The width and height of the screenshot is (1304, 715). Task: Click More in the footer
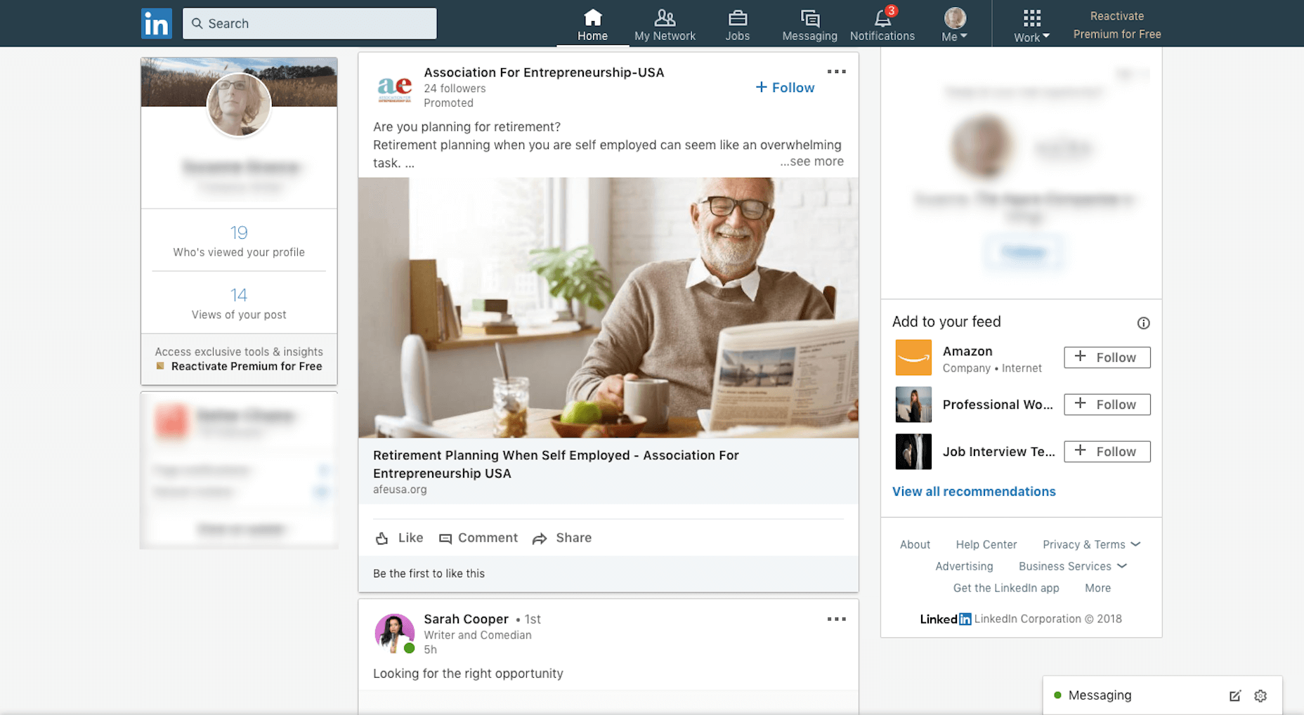pos(1097,588)
